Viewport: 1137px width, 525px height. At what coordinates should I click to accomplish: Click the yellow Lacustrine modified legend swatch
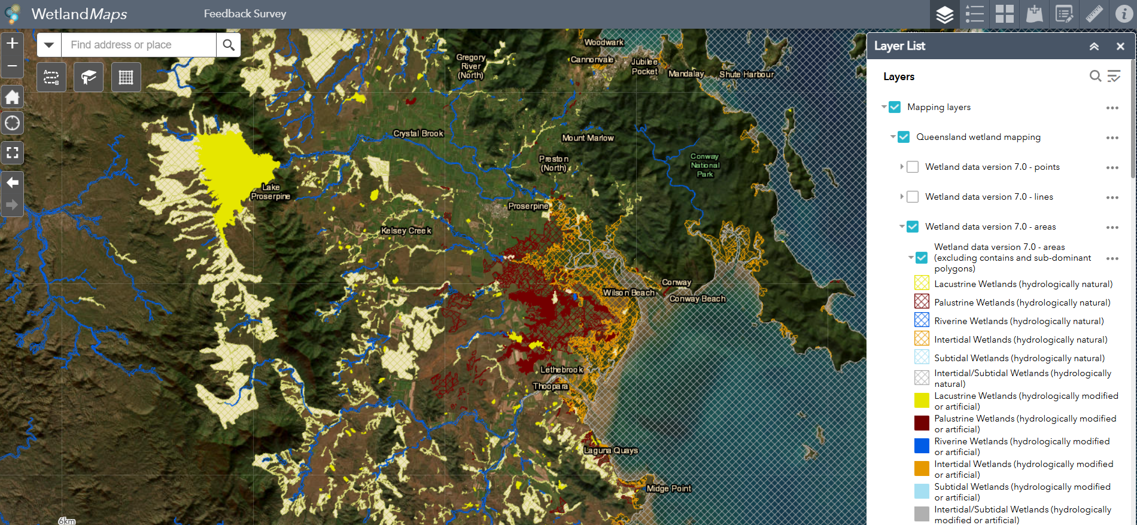pyautogui.click(x=922, y=401)
